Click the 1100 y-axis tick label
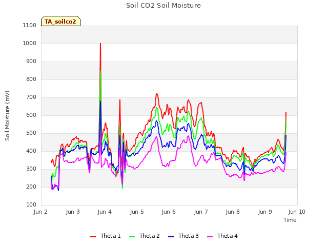Screen dimensions: 328x246 coord(30,25)
